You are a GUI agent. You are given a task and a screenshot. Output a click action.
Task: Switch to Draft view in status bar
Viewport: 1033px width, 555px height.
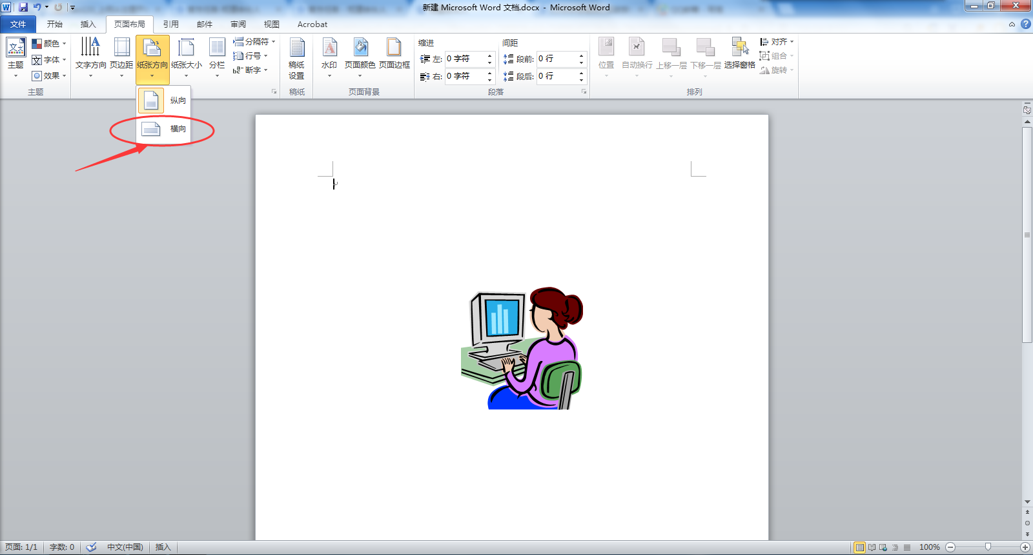point(907,547)
